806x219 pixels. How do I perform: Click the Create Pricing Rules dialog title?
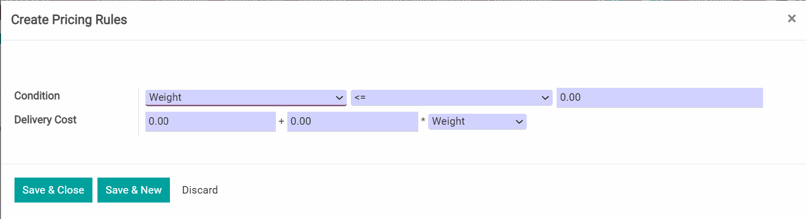(x=69, y=20)
